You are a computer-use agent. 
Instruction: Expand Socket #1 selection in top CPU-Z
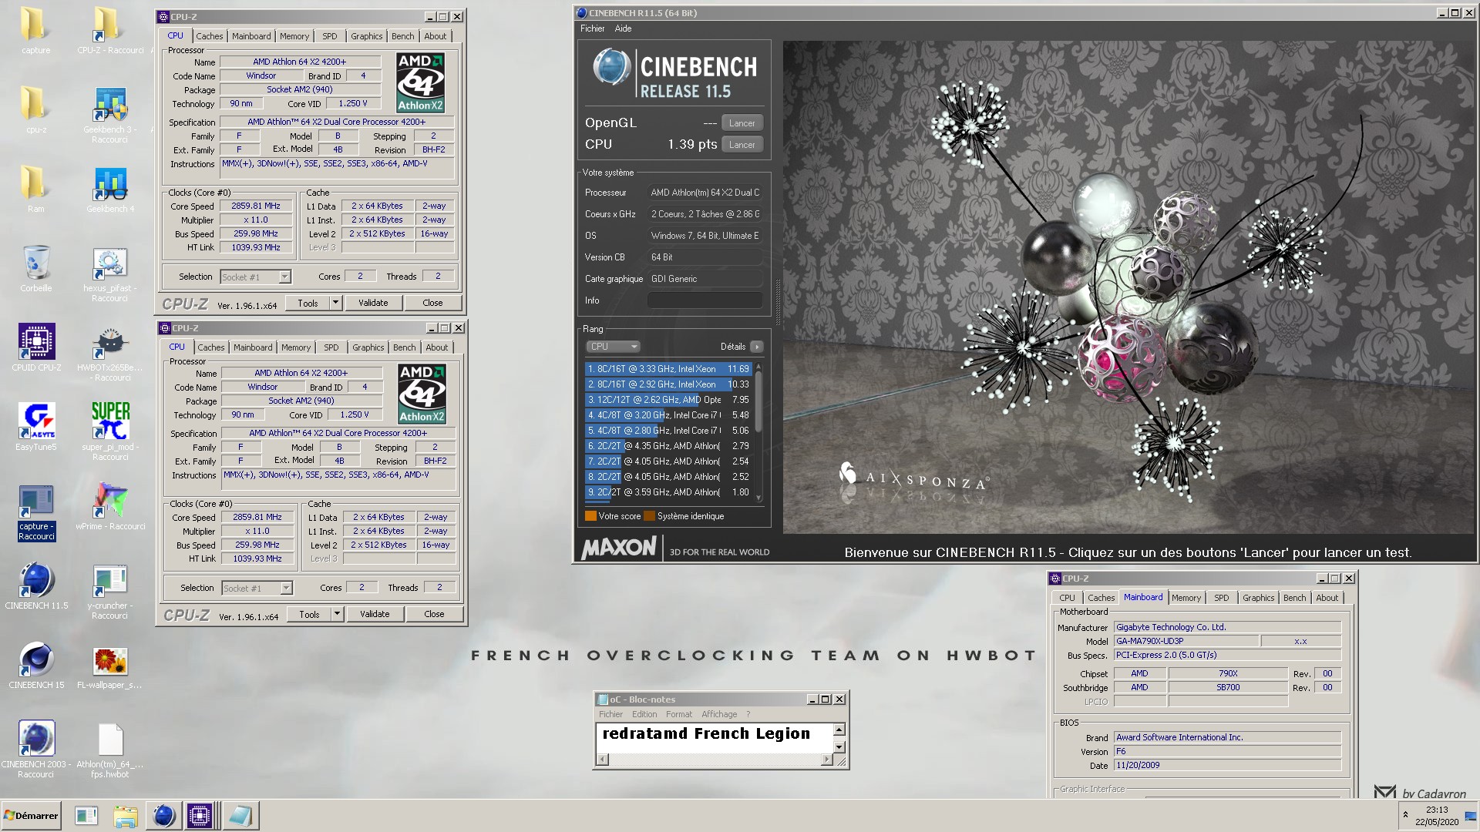[284, 277]
